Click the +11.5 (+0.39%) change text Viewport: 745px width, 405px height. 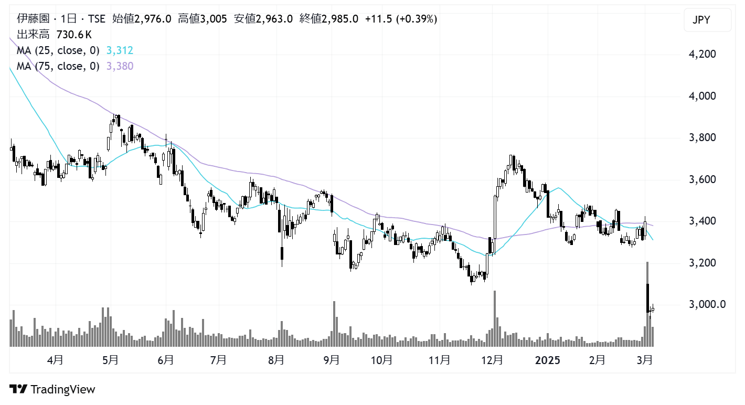point(401,19)
